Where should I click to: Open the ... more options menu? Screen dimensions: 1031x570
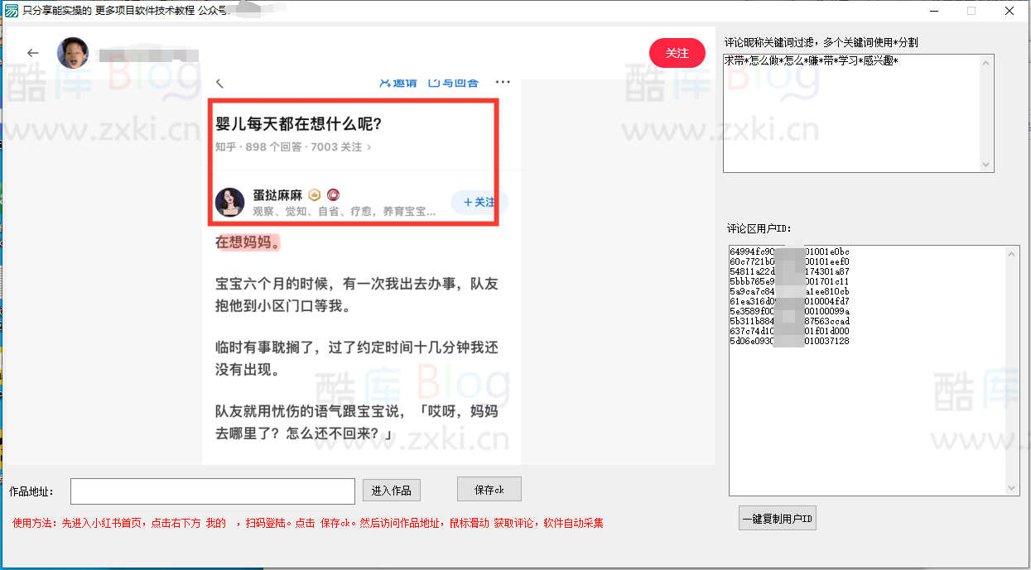click(x=503, y=82)
